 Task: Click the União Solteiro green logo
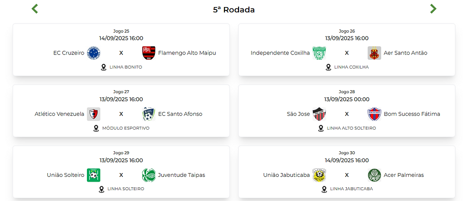point(94,175)
